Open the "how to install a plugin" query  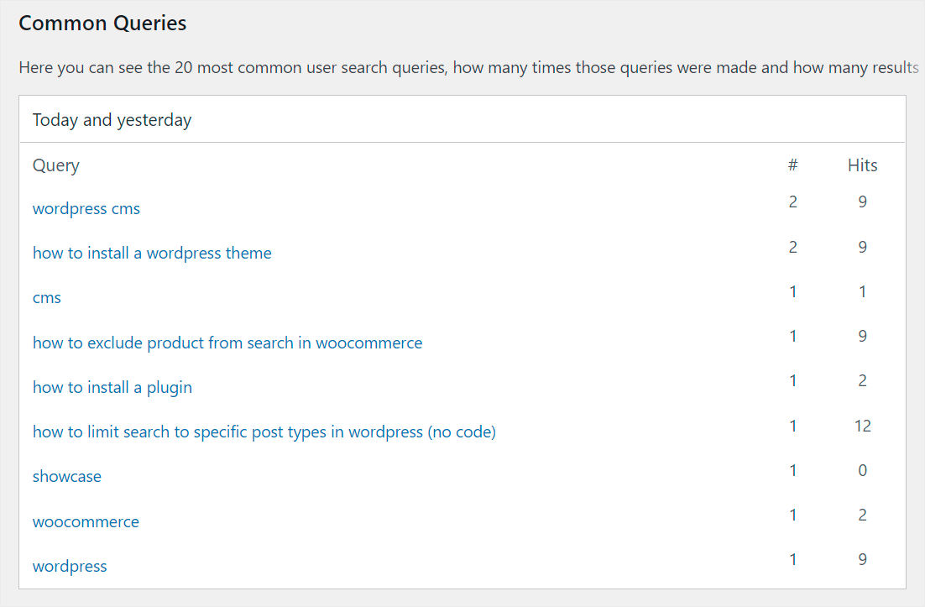pyautogui.click(x=112, y=387)
